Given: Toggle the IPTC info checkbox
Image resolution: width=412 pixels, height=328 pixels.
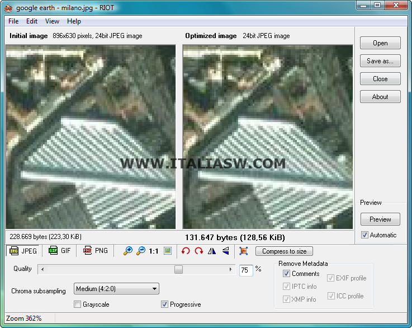Looking at the screenshot, I should click(x=286, y=286).
